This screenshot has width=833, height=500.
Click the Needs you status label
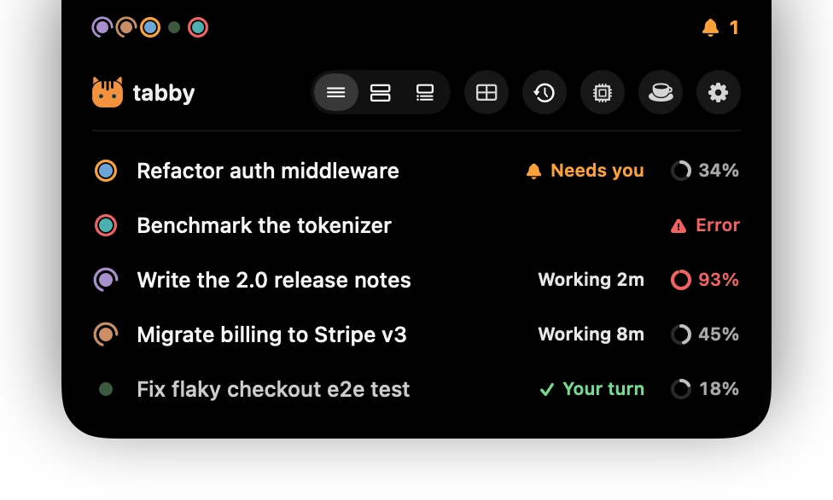[x=597, y=171]
